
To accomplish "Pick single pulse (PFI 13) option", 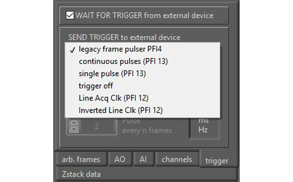I will pos(112,73).
